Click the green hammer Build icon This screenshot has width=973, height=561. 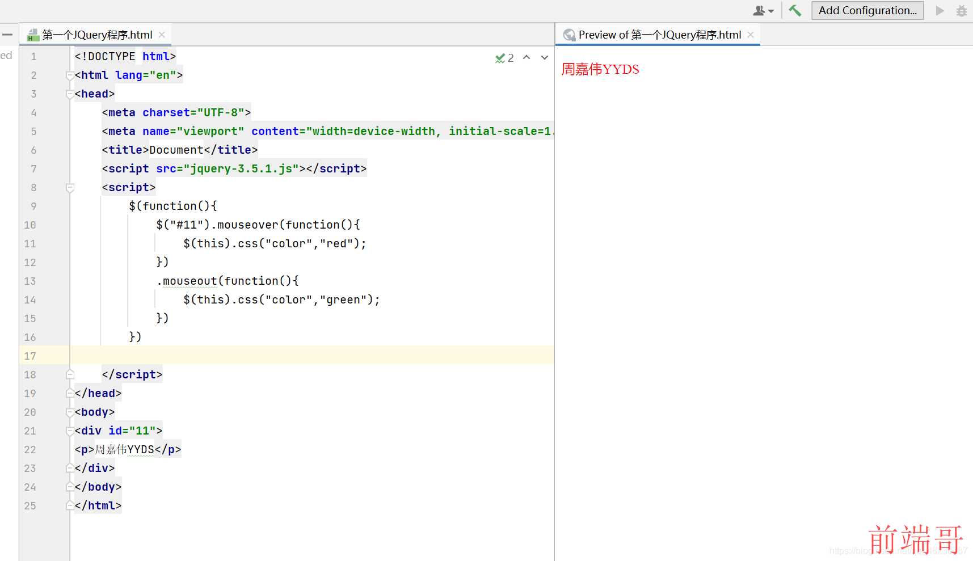[x=795, y=10]
